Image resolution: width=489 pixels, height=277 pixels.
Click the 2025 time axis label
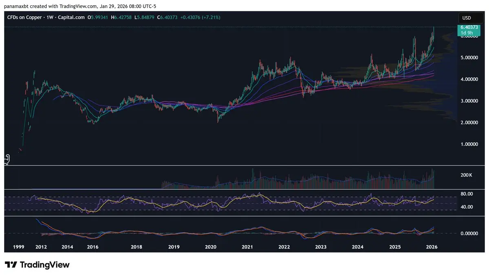tap(394, 247)
